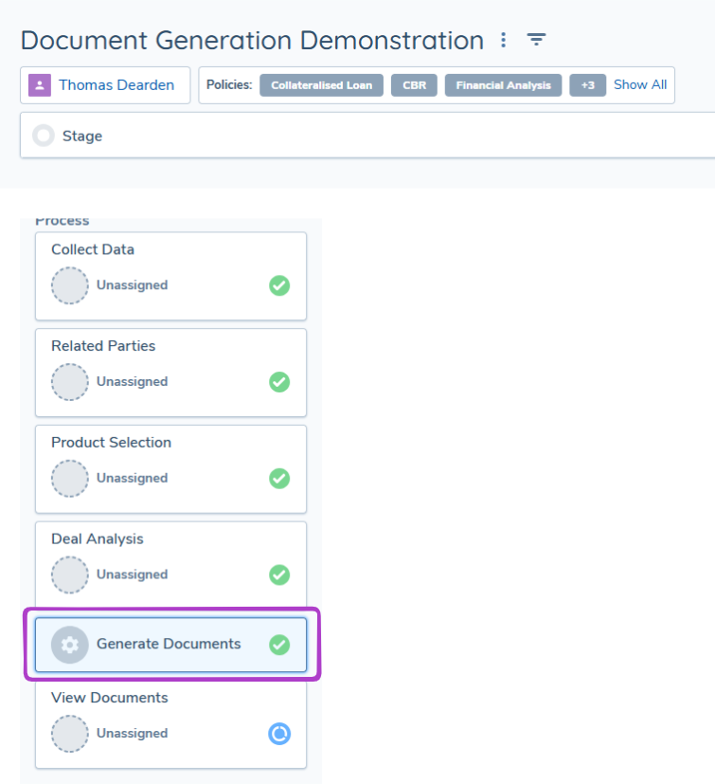Click the green check on Generate Documents
Viewport: 715px width, 784px height.
[x=279, y=644]
